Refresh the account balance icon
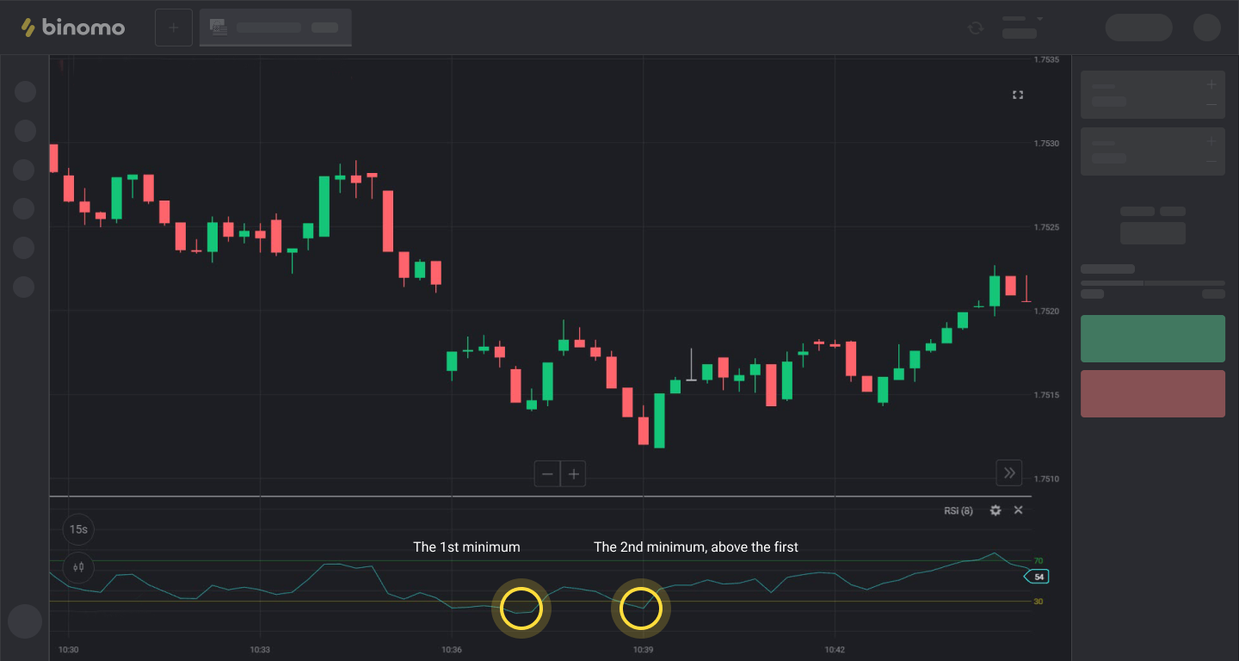Screen dimensions: 1239x661 [x=975, y=28]
